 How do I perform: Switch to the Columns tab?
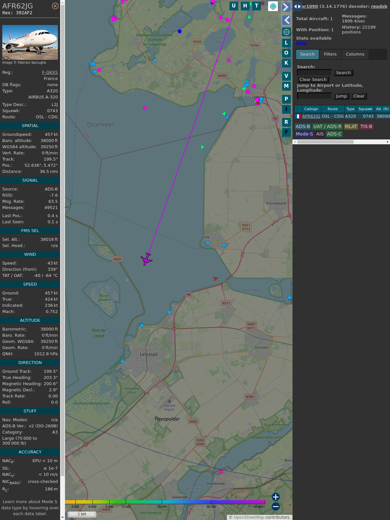[355, 54]
